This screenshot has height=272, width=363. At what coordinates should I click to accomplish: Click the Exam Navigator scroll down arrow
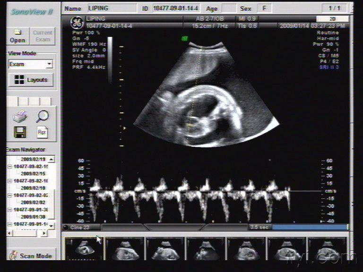pyautogui.click(x=51, y=226)
